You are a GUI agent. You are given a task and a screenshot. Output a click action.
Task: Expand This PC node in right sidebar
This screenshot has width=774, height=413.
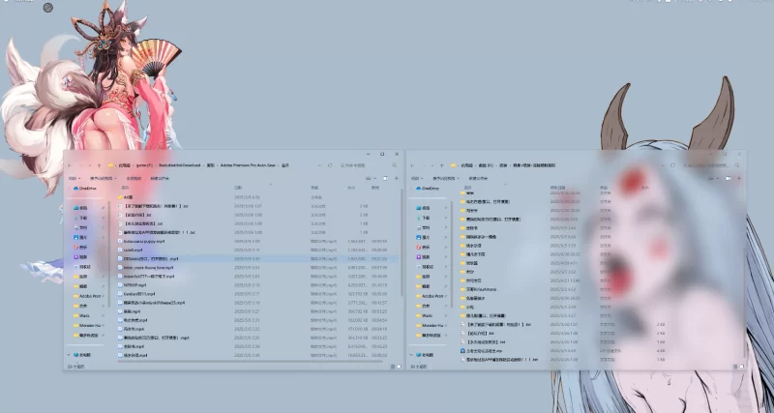point(412,355)
